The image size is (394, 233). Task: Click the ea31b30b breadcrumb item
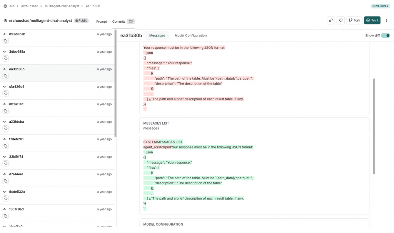click(x=93, y=6)
